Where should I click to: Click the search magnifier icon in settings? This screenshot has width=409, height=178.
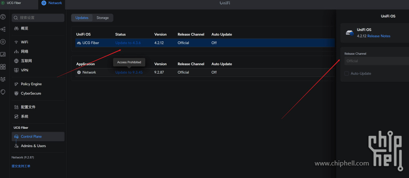pyautogui.click(x=16, y=18)
